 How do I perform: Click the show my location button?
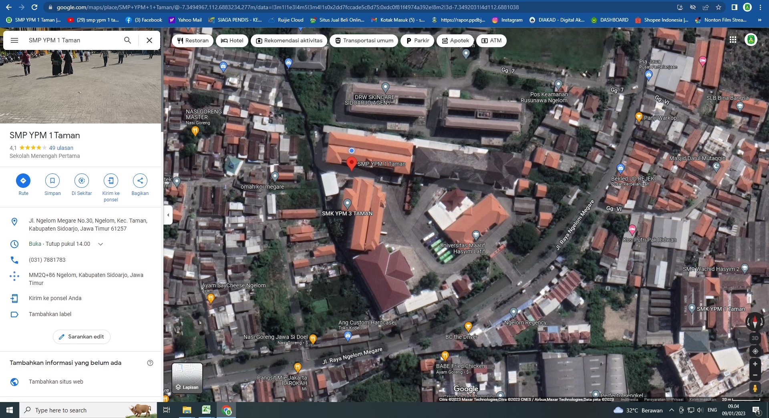pos(755,351)
